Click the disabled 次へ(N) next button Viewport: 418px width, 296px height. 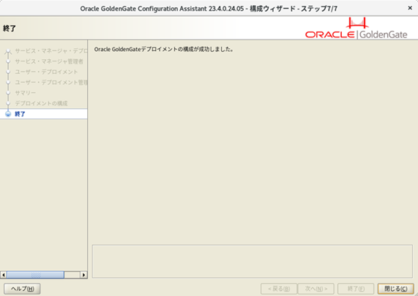[316, 289]
